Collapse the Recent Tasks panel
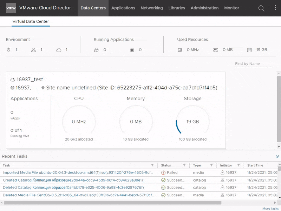The height and width of the screenshot is (211, 281). (277, 156)
